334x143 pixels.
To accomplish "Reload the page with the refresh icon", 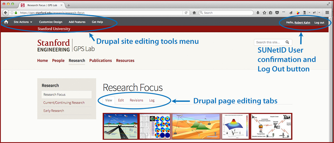I will 186,13.
